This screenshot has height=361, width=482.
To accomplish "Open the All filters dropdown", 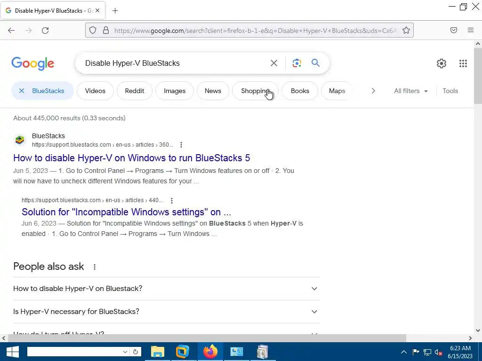I will click(x=410, y=91).
